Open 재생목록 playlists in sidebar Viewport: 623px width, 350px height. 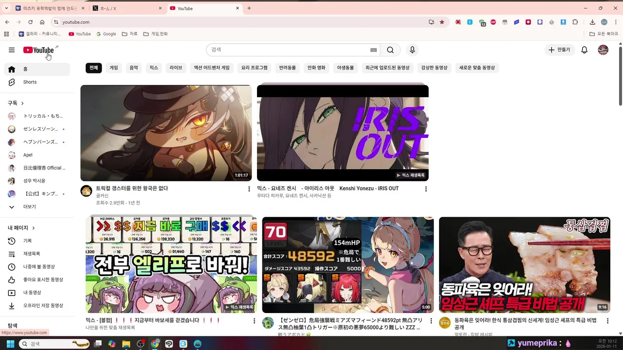(37, 254)
